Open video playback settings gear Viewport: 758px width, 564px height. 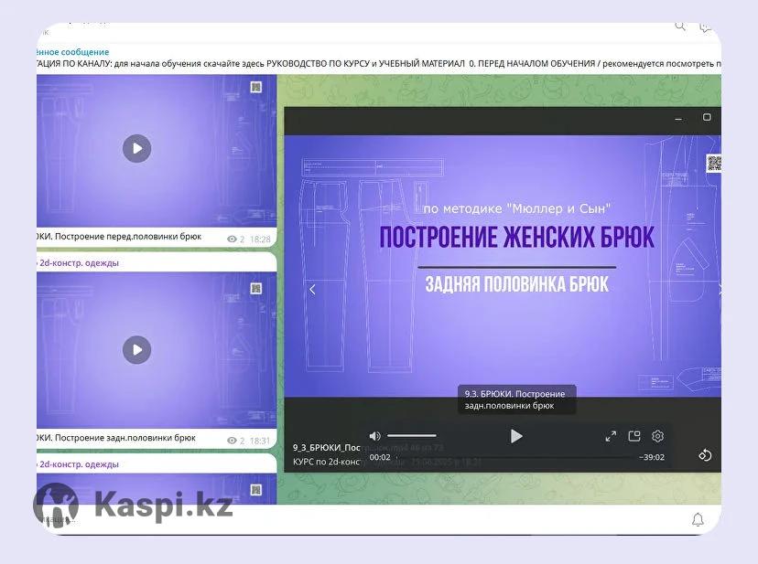[x=657, y=436]
